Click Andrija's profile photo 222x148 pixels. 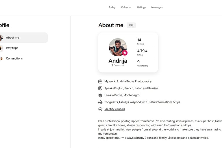[117, 47]
